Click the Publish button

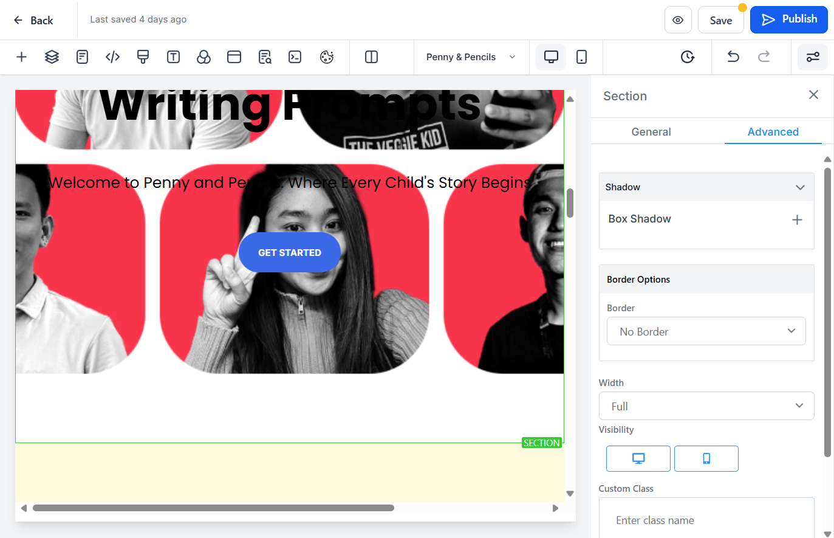789,19
